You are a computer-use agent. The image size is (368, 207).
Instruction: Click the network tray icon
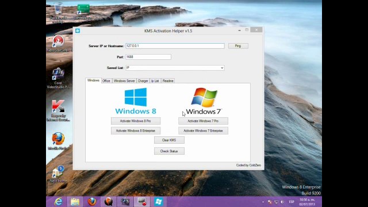pyautogui.click(x=276, y=202)
